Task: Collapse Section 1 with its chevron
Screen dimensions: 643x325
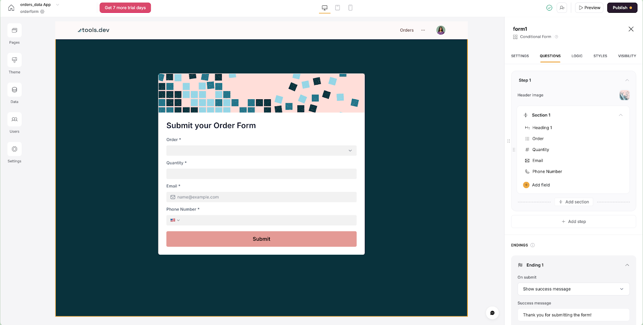Action: point(620,115)
